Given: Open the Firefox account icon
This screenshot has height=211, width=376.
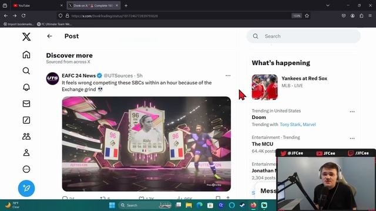Looking at the screenshot, I should pyautogui.click(x=352, y=16).
